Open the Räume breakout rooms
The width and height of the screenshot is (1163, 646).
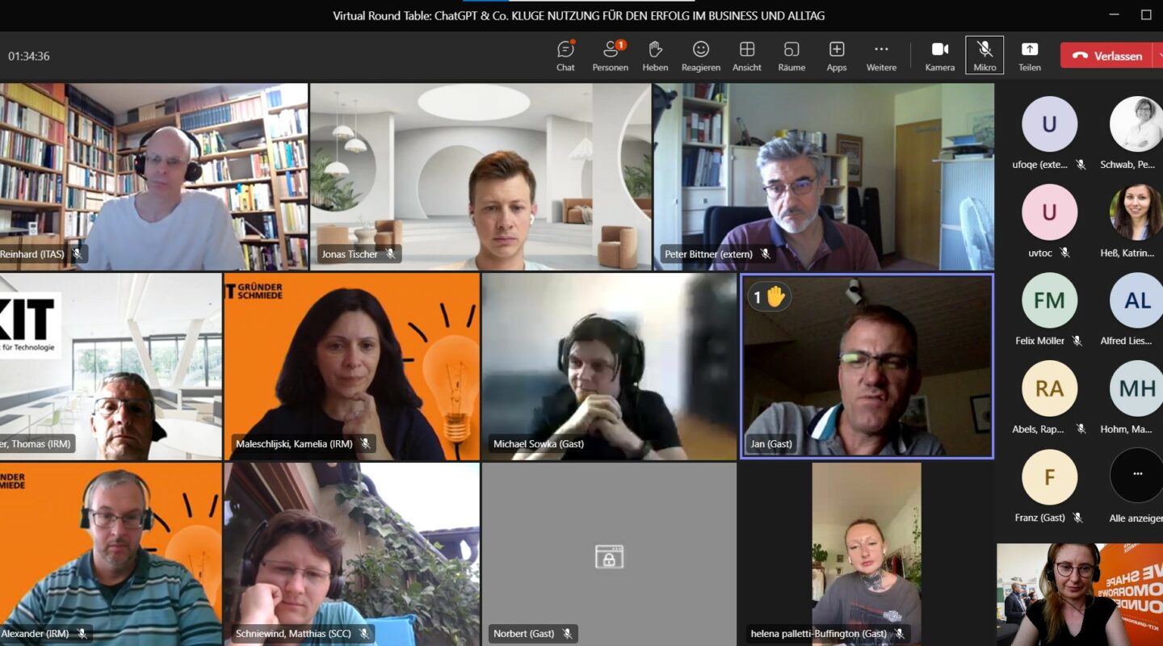point(791,56)
